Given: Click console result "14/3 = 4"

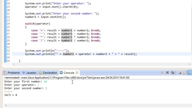Looking at the screenshot, I should [11, 95].
